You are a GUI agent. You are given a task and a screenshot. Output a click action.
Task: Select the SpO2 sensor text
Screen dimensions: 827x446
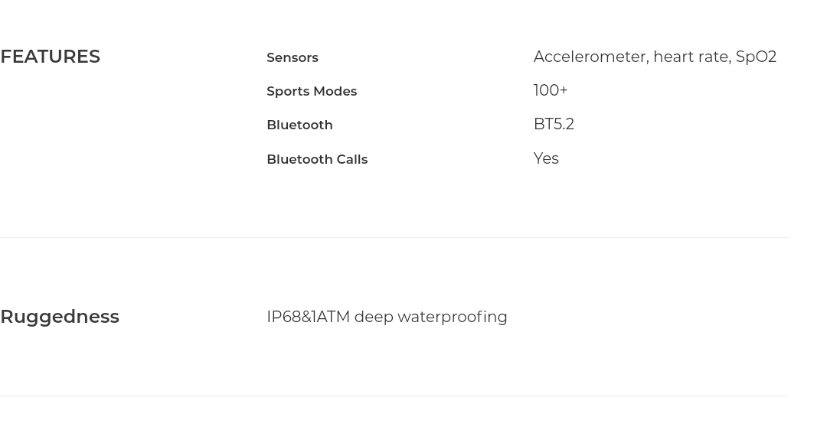point(756,57)
